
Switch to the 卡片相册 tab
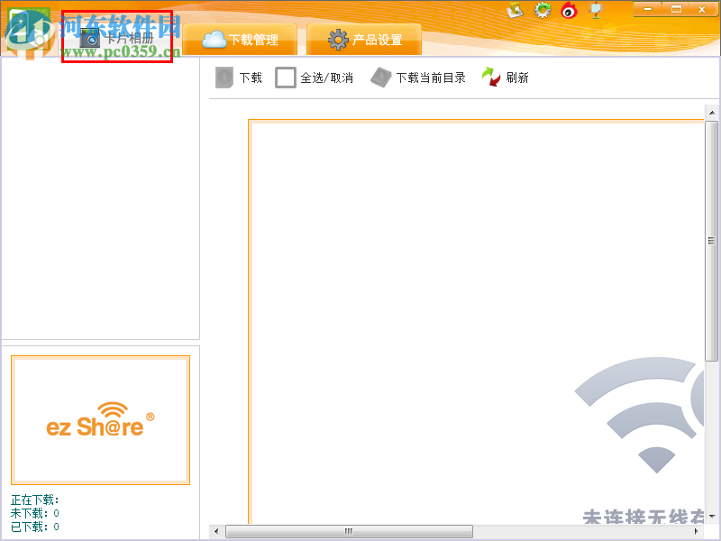coord(117,38)
